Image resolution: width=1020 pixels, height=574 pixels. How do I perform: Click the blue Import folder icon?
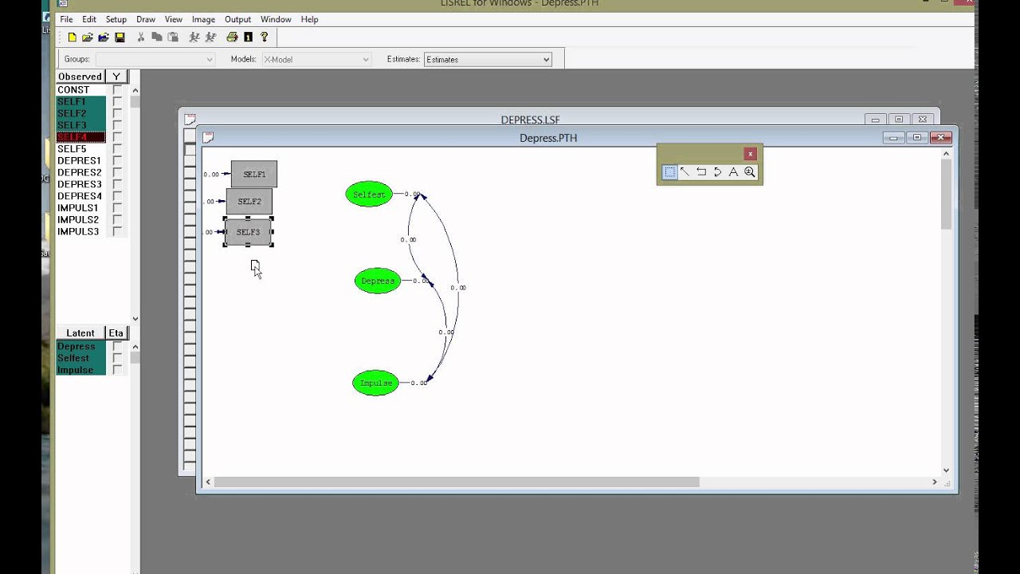103,37
